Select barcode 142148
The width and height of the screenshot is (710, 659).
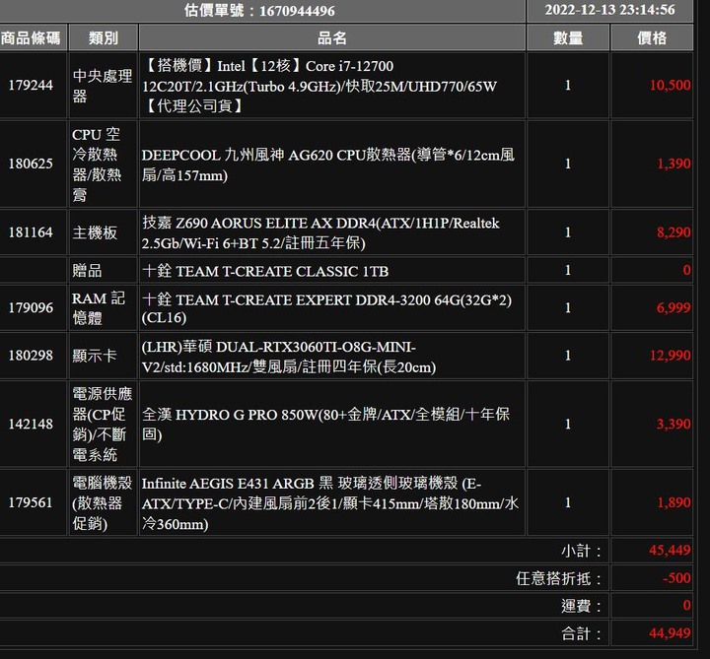click(31, 425)
